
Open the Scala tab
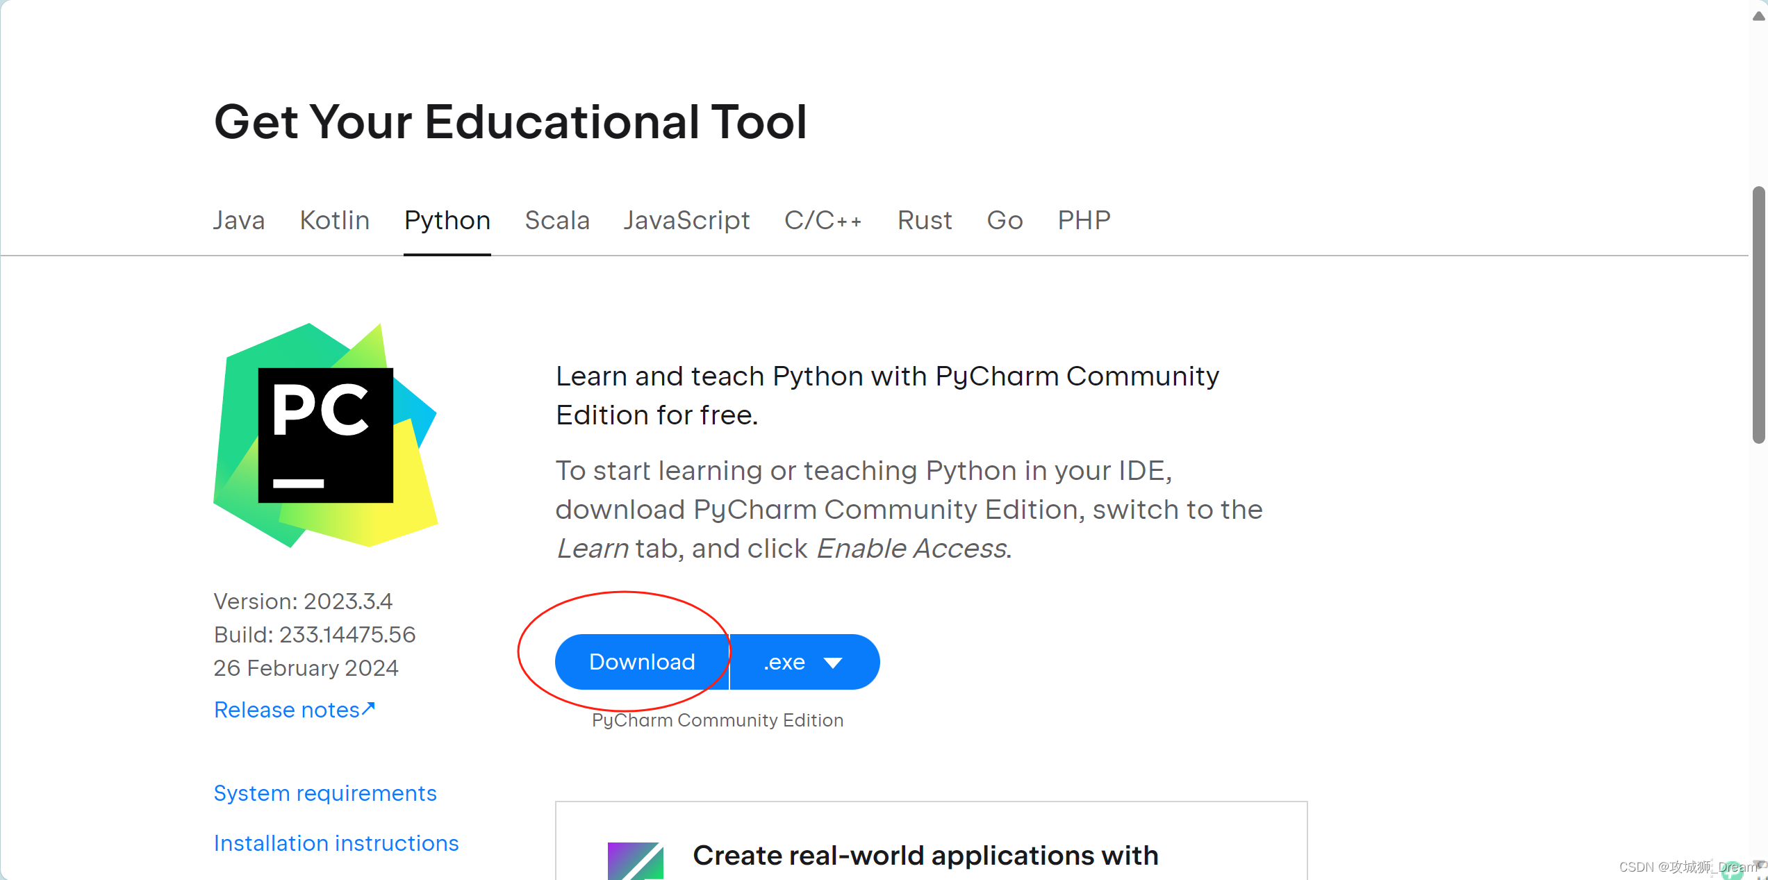tap(557, 220)
